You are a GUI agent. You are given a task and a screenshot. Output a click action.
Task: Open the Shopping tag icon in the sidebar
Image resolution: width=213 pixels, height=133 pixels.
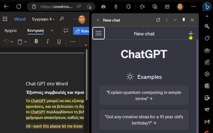207,38
